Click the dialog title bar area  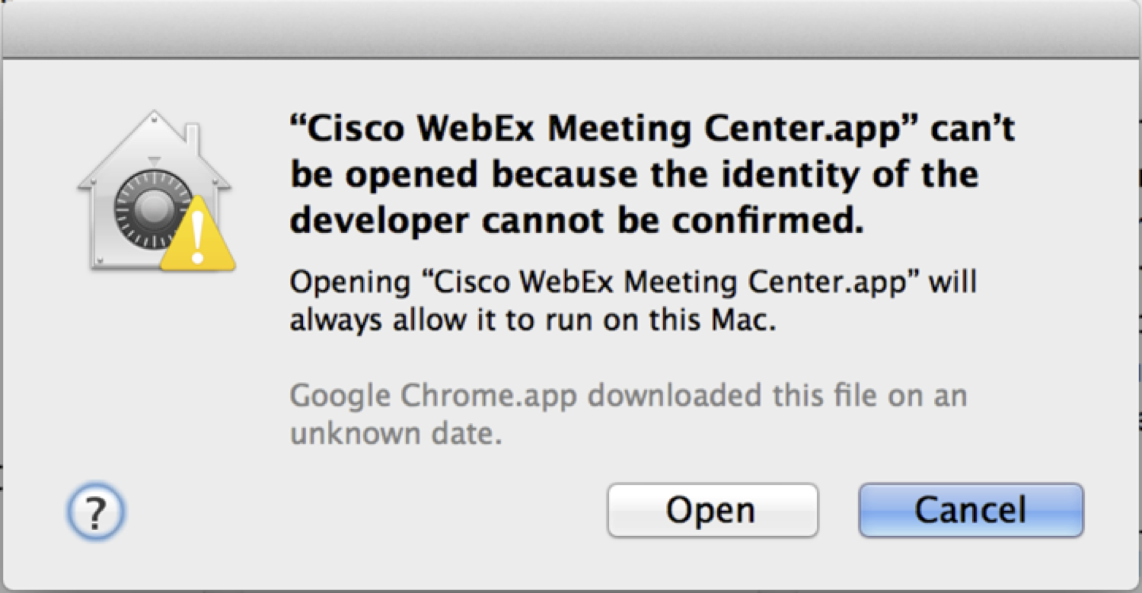[x=571, y=27]
